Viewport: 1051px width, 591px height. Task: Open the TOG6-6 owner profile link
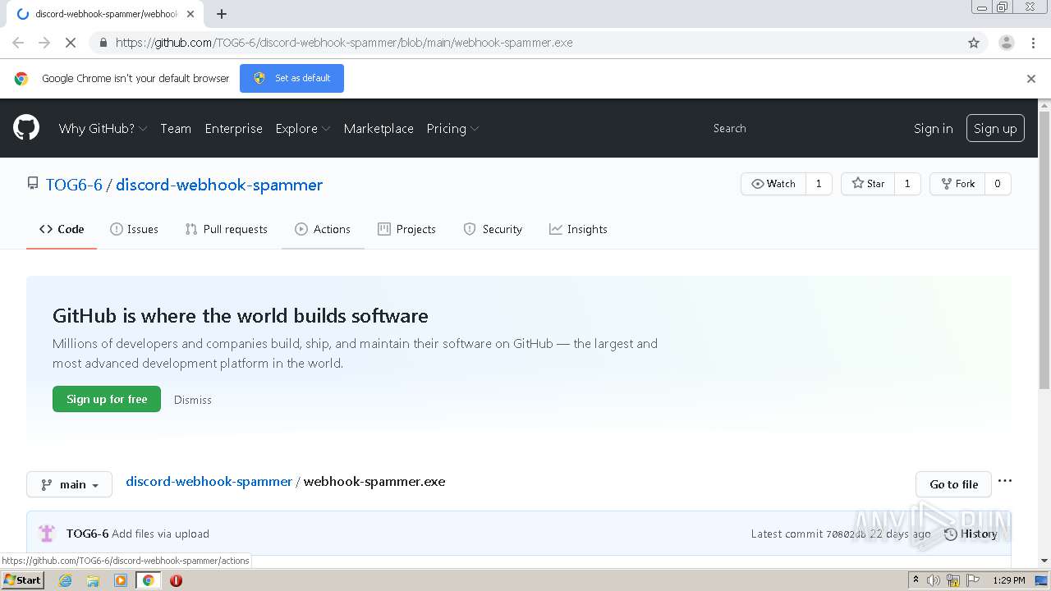74,185
